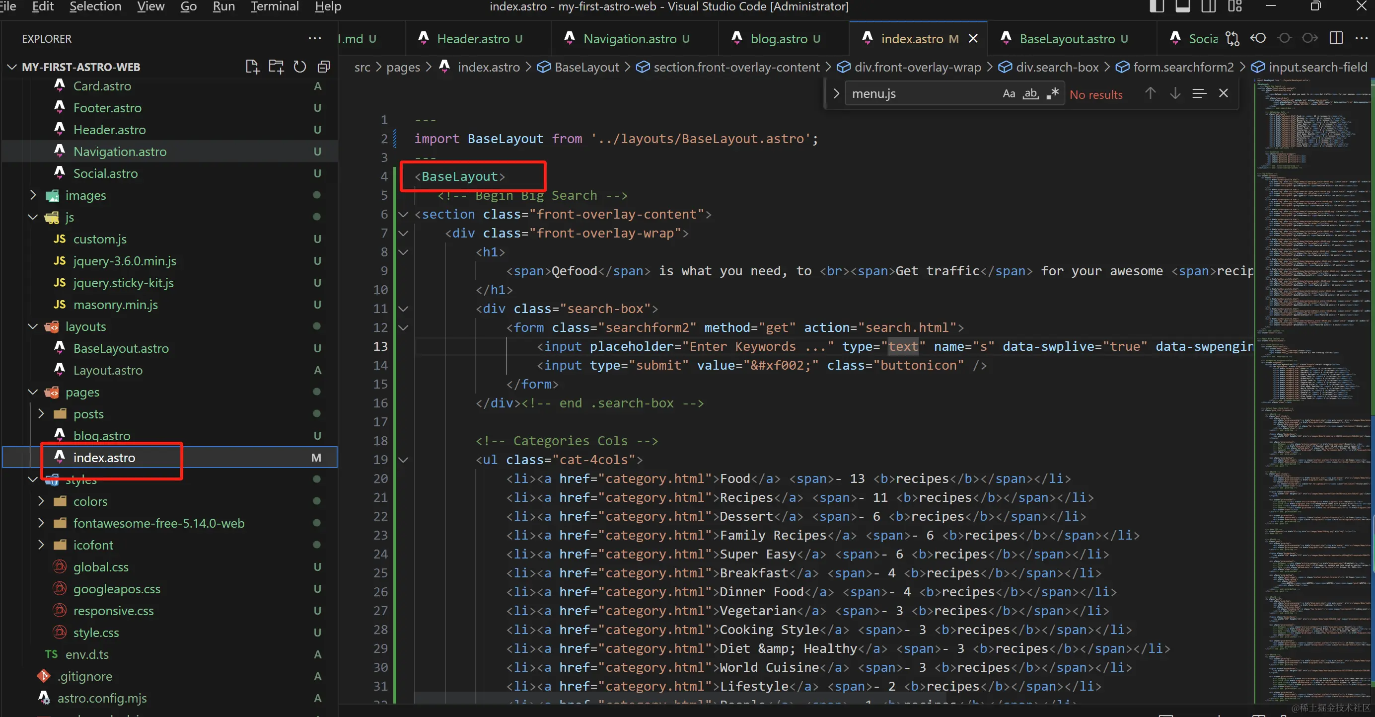Click the Split Editor Right icon

click(x=1336, y=38)
